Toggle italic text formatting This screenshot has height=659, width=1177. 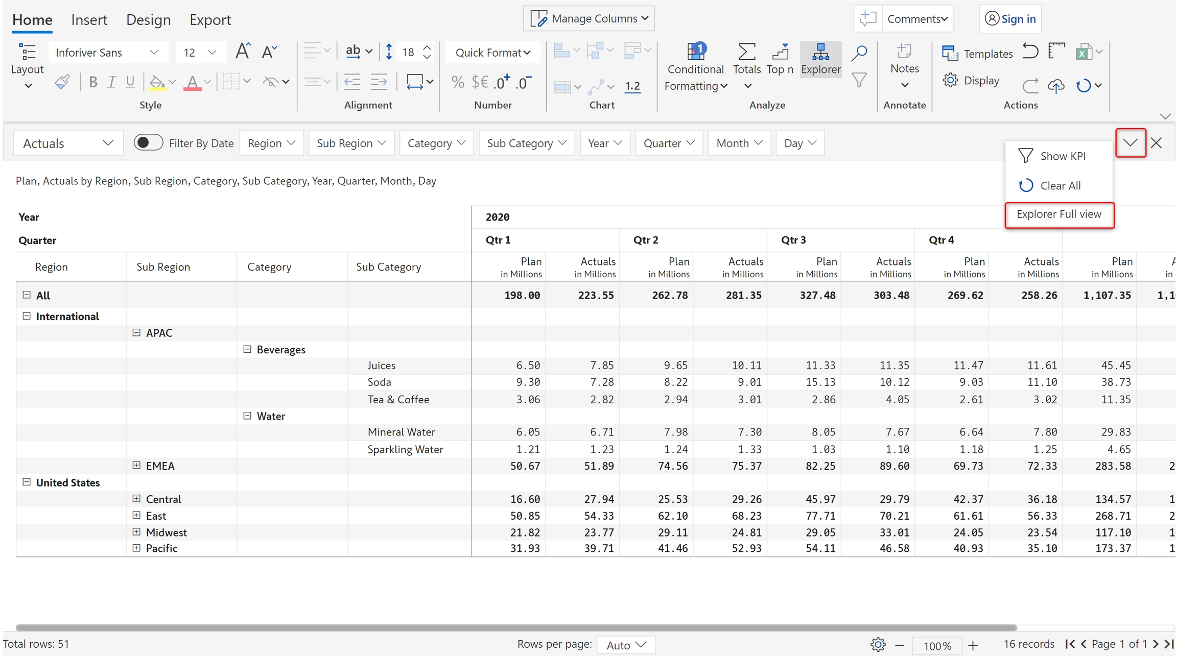pyautogui.click(x=111, y=82)
